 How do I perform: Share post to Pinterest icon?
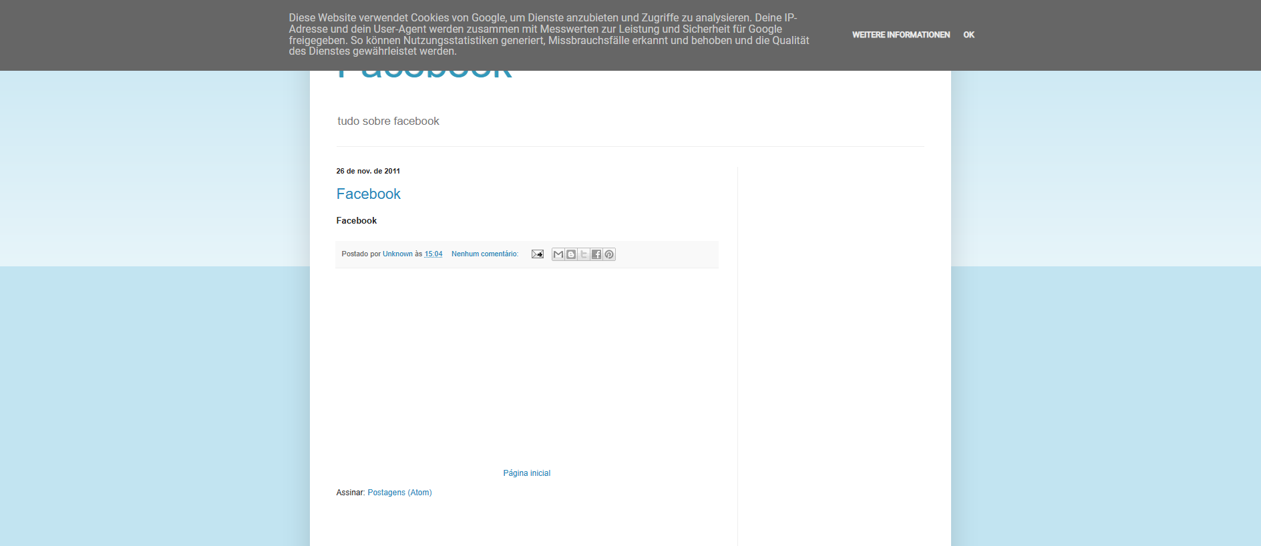(x=609, y=254)
